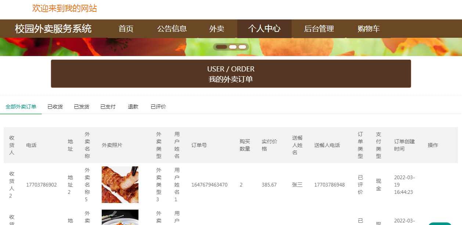462x225 pixels.
Task: Click the 购买数量 column header
Action: (x=245, y=145)
